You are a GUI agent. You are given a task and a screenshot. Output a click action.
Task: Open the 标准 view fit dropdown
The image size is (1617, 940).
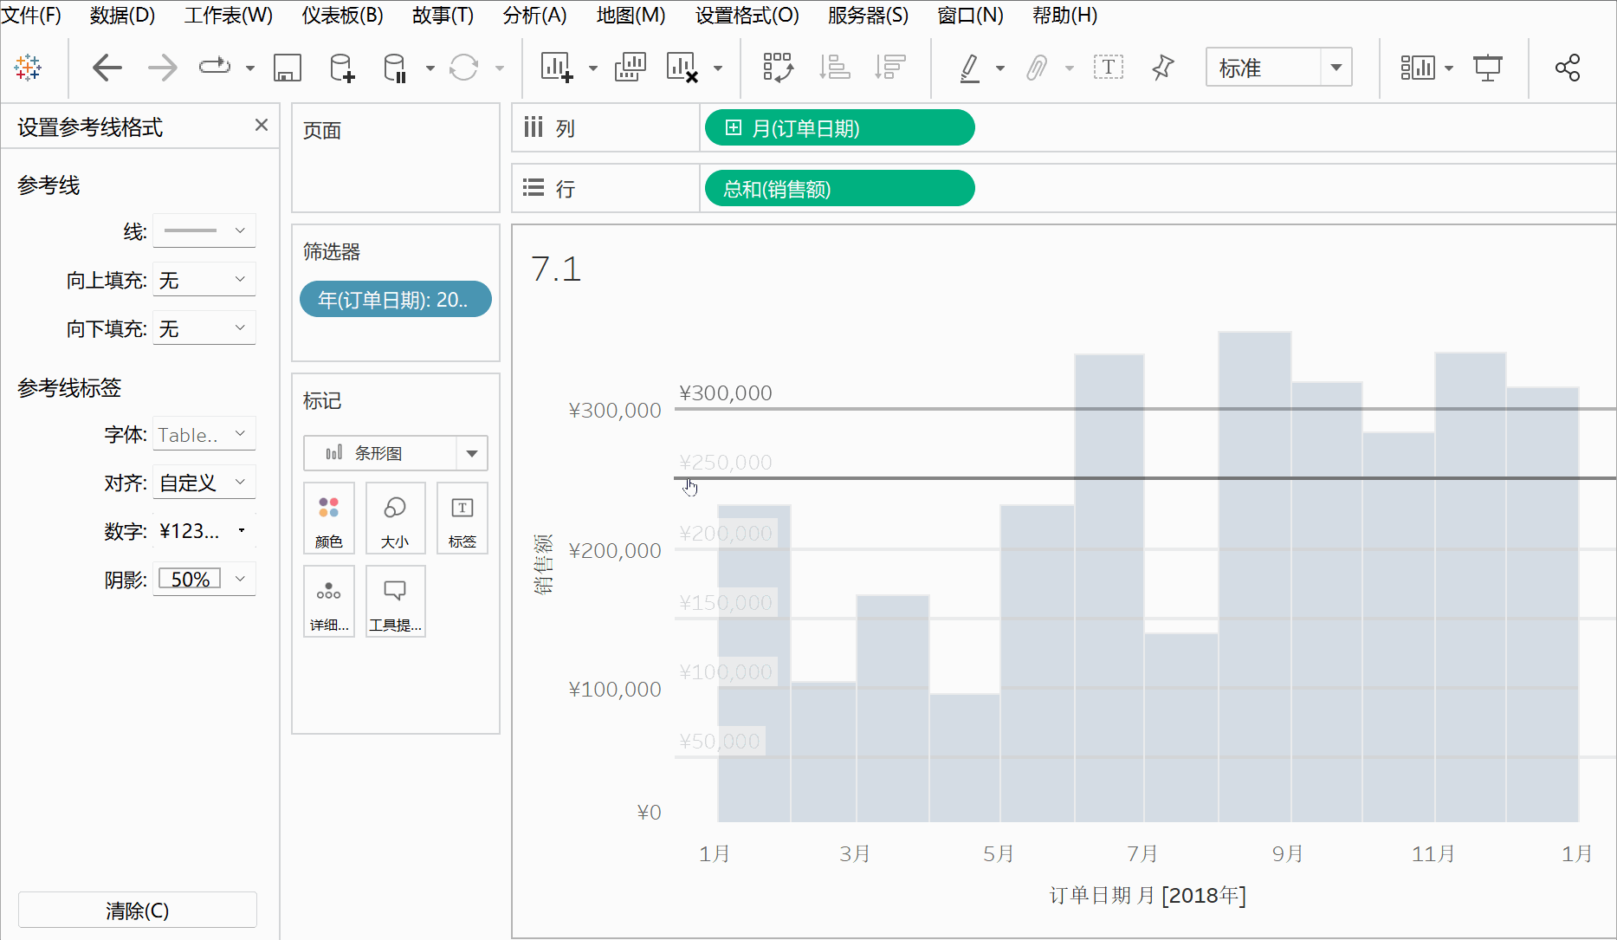coord(1279,68)
